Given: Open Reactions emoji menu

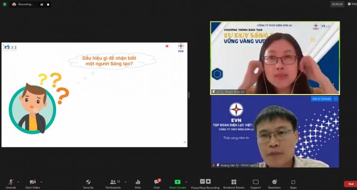Looking at the screenshot, I should click(274, 183).
